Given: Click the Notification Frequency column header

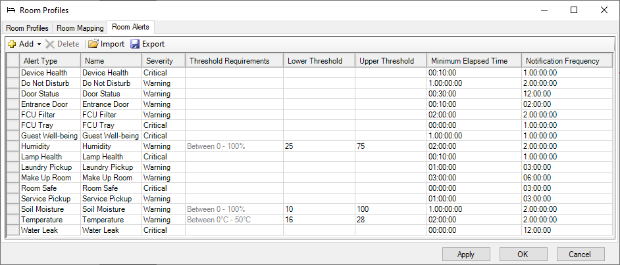Looking at the screenshot, I should point(563,61).
